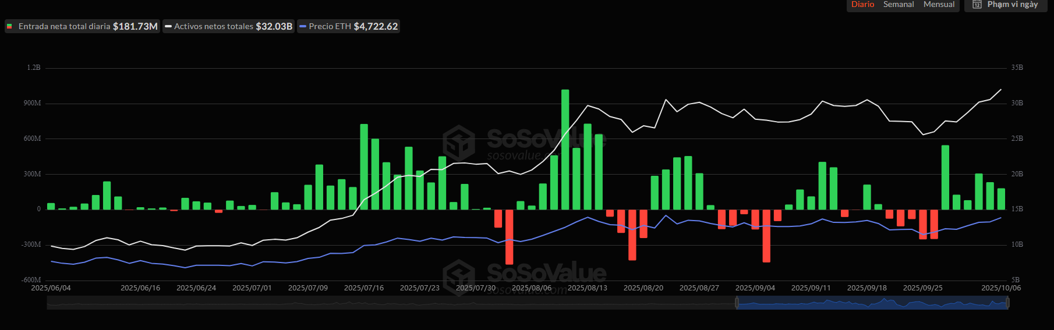Click the 2025/06/04 date label
The image size is (1054, 330).
(51, 288)
